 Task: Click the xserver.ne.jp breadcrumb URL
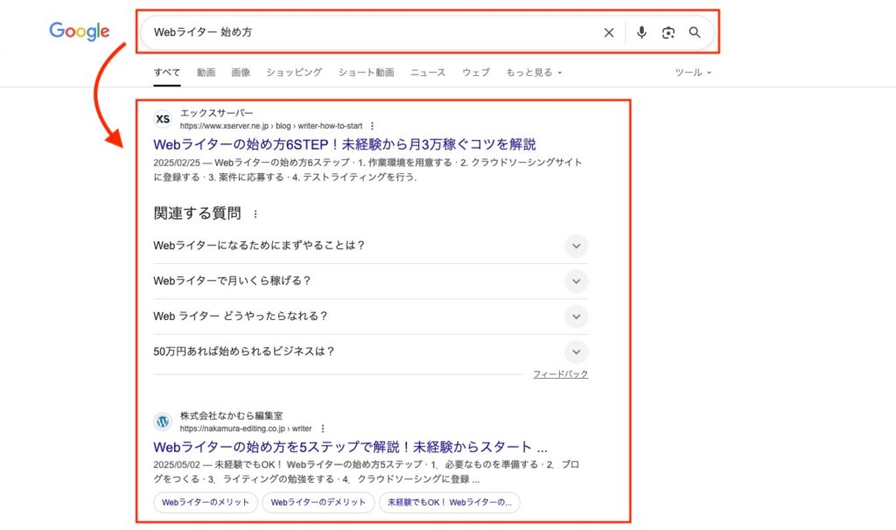[271, 126]
